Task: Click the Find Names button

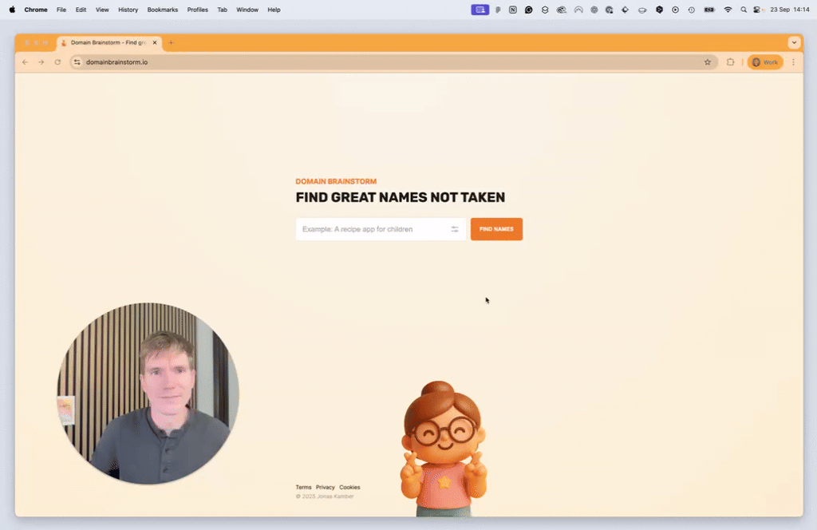Action: point(496,229)
